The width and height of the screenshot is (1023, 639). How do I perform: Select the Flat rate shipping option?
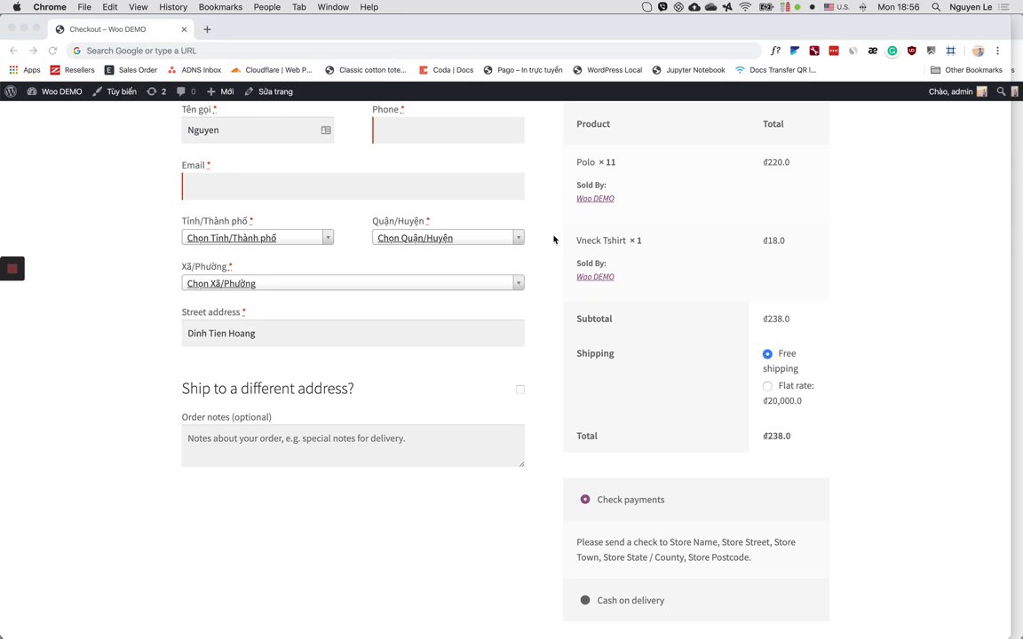767,386
